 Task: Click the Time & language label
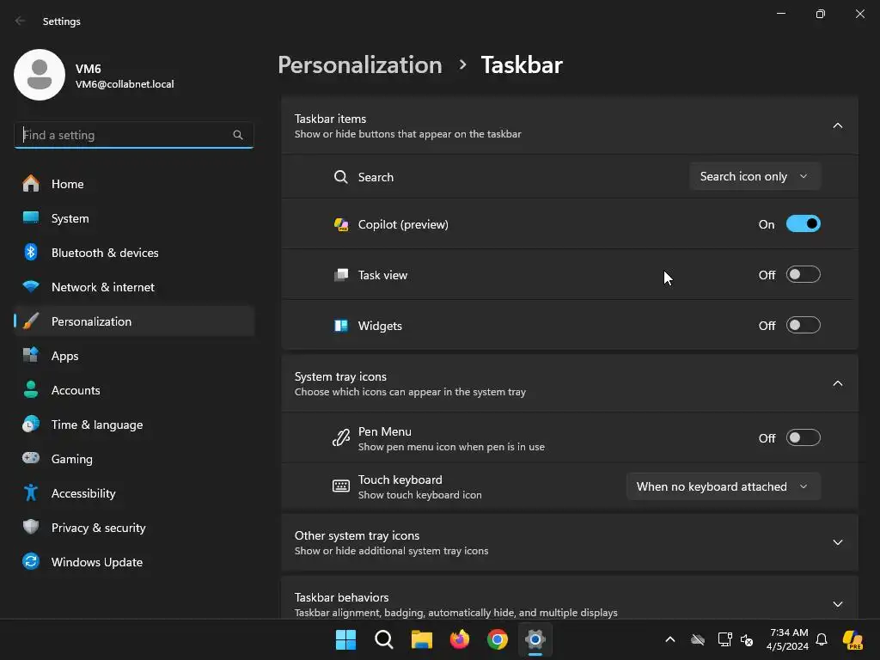pos(97,425)
